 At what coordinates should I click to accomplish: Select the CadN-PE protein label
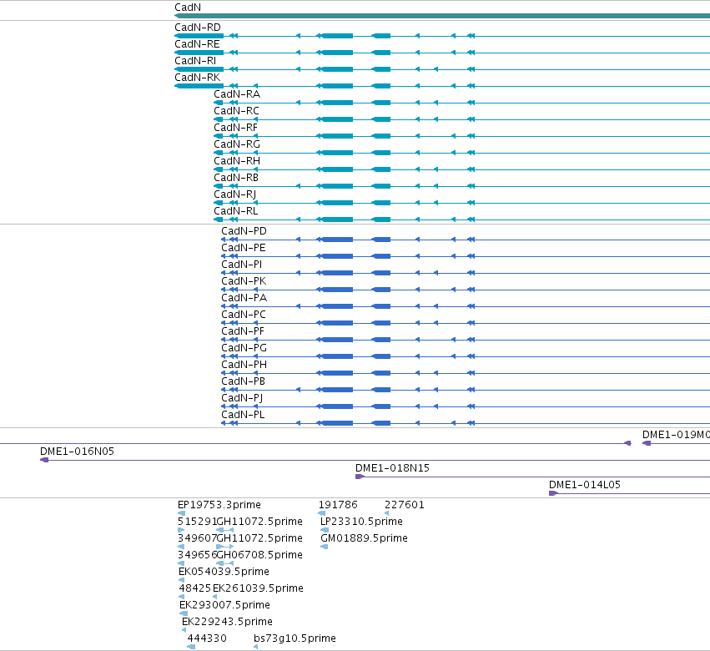click(x=243, y=248)
